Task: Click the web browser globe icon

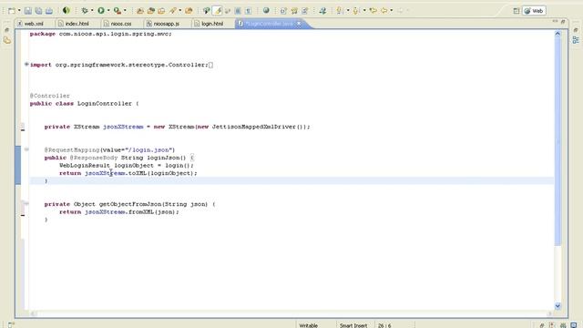Action: pyautogui.click(x=266, y=11)
